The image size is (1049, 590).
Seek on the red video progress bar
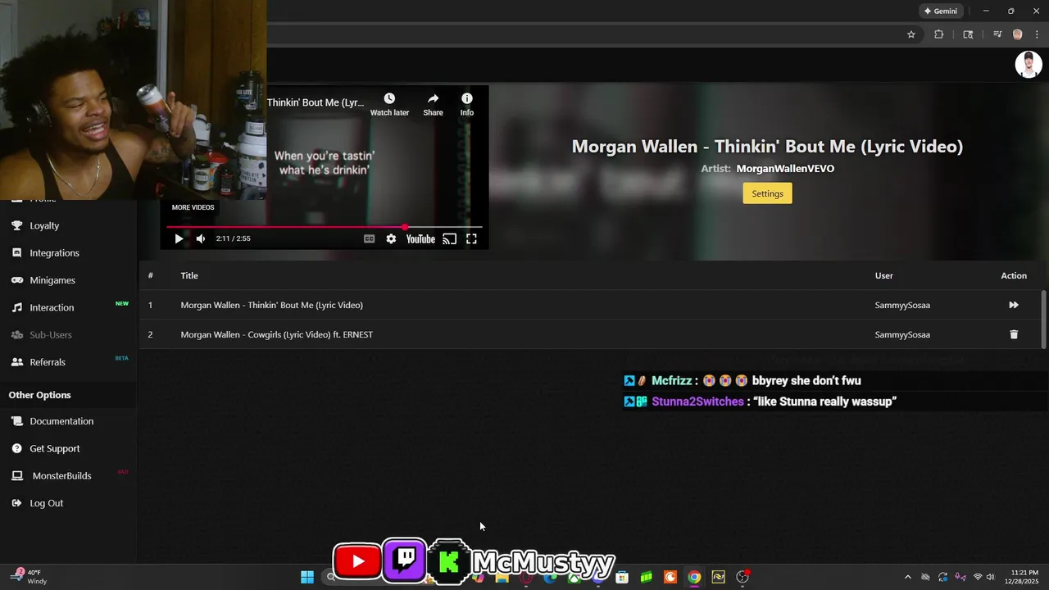324,227
